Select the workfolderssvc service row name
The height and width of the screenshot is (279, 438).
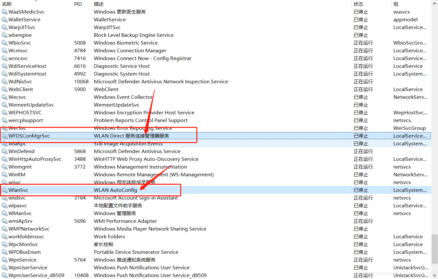pos(26,236)
